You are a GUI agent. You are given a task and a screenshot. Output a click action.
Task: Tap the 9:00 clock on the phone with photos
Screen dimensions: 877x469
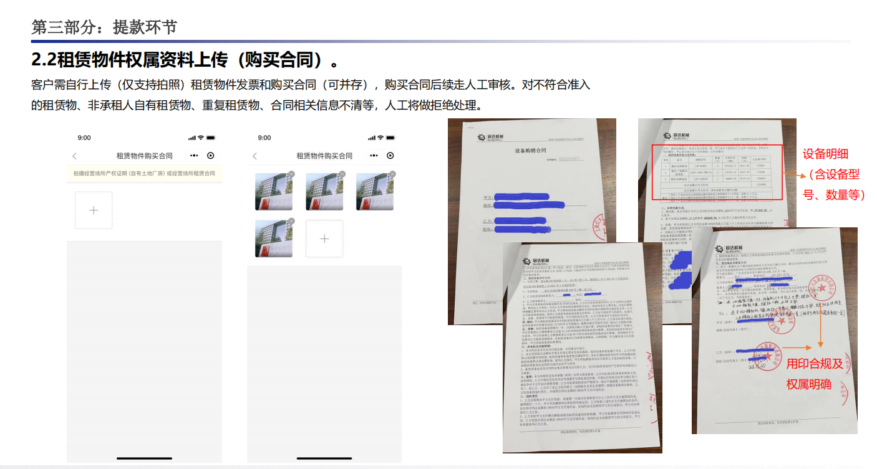pyautogui.click(x=264, y=138)
